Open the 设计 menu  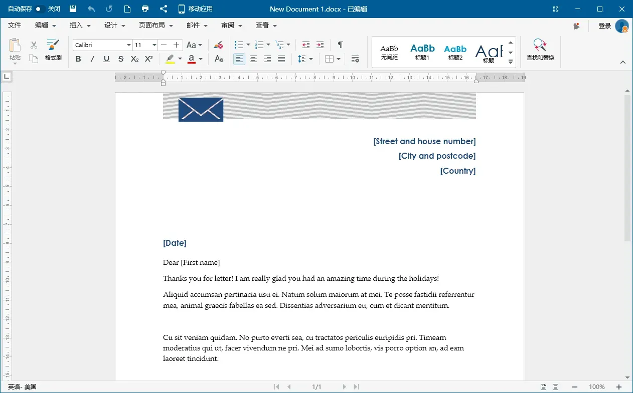[115, 26]
